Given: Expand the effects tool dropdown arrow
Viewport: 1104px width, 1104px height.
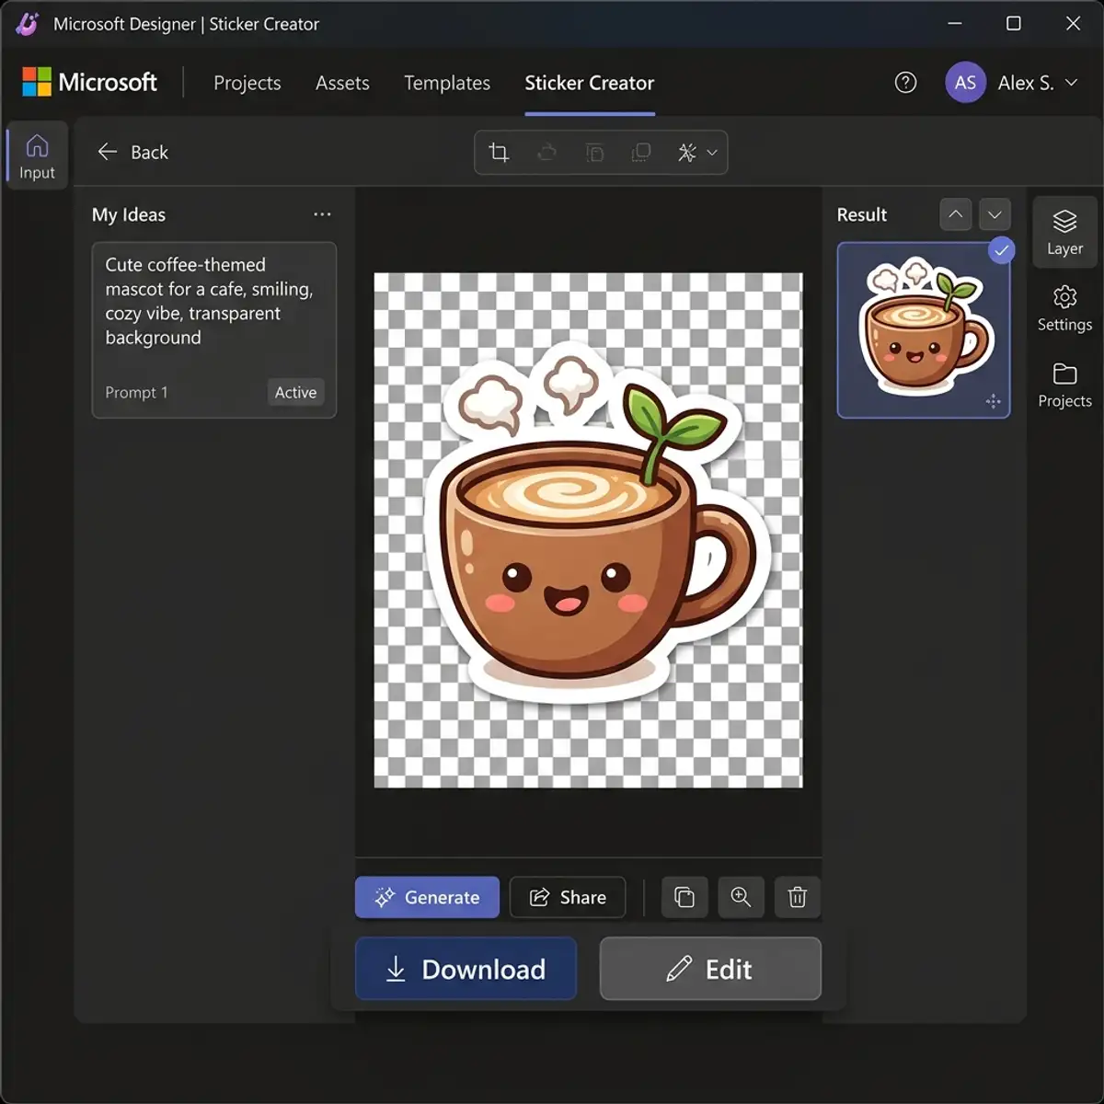Looking at the screenshot, I should click(712, 153).
